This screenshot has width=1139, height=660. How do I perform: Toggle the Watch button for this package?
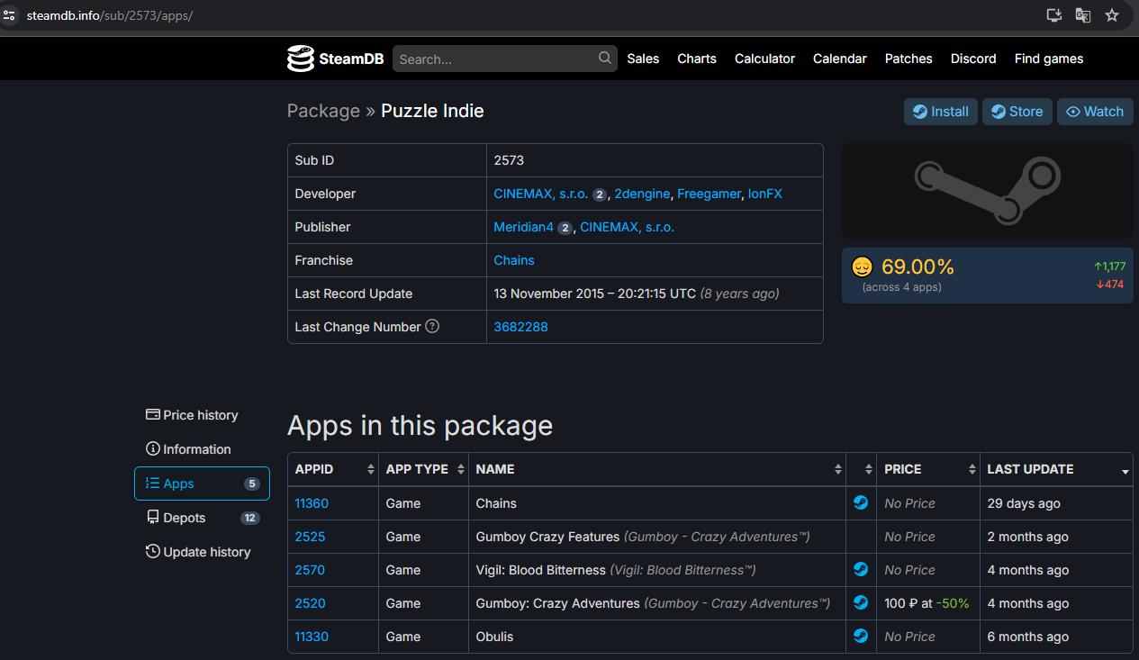[1095, 112]
